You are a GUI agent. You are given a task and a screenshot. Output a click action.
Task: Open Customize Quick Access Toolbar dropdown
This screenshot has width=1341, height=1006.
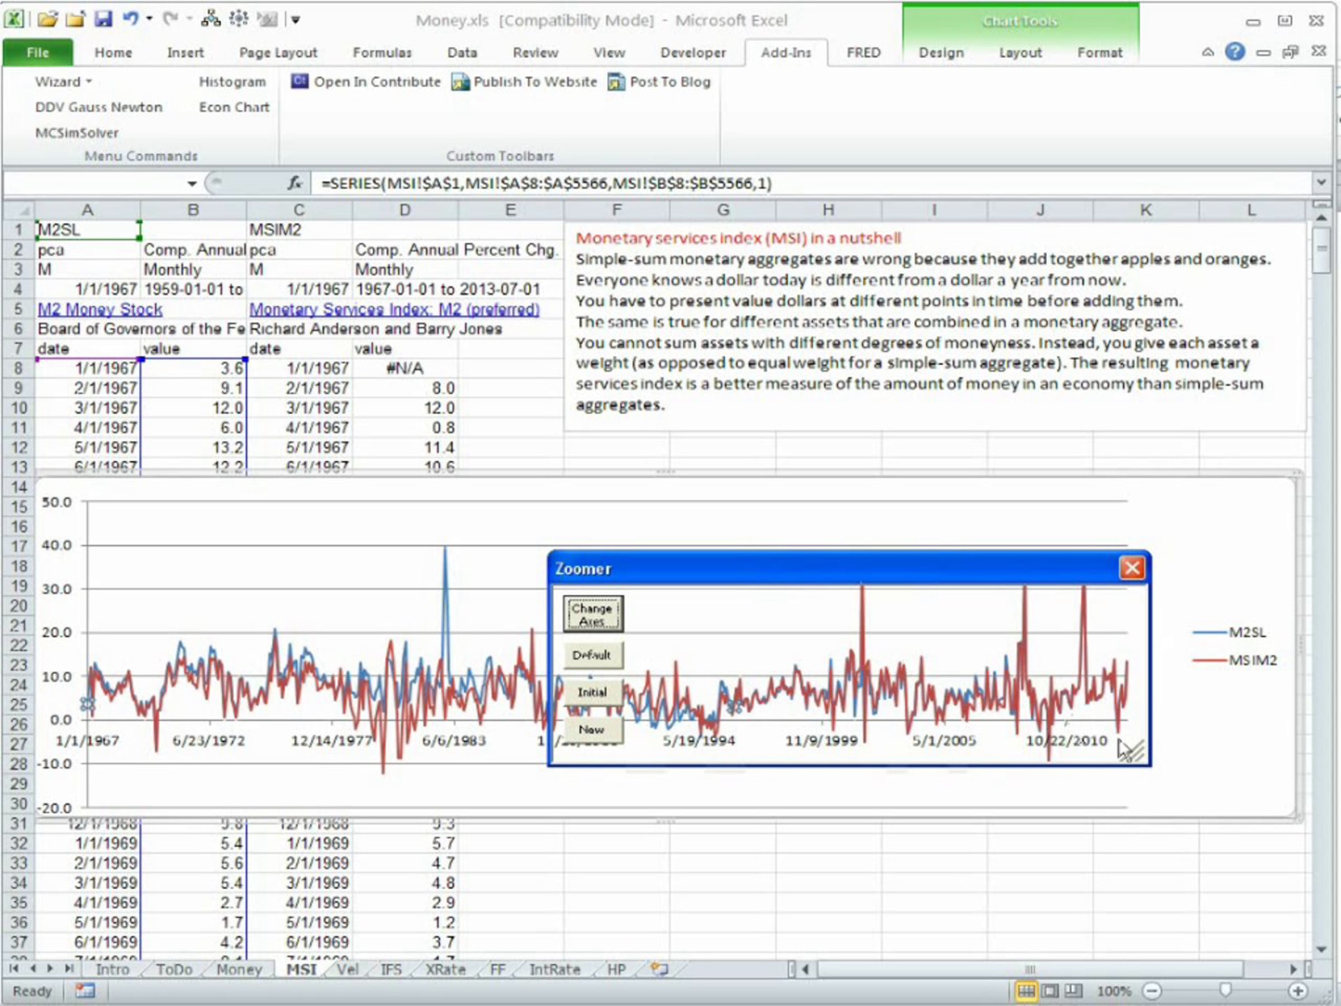[296, 20]
